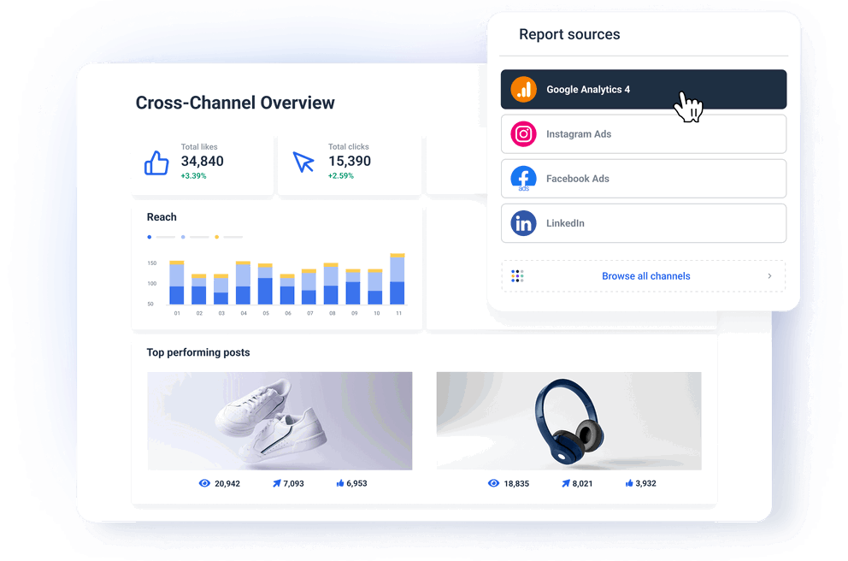848x561 pixels.
Task: Click the Facebook Ads icon
Action: pyautogui.click(x=523, y=179)
